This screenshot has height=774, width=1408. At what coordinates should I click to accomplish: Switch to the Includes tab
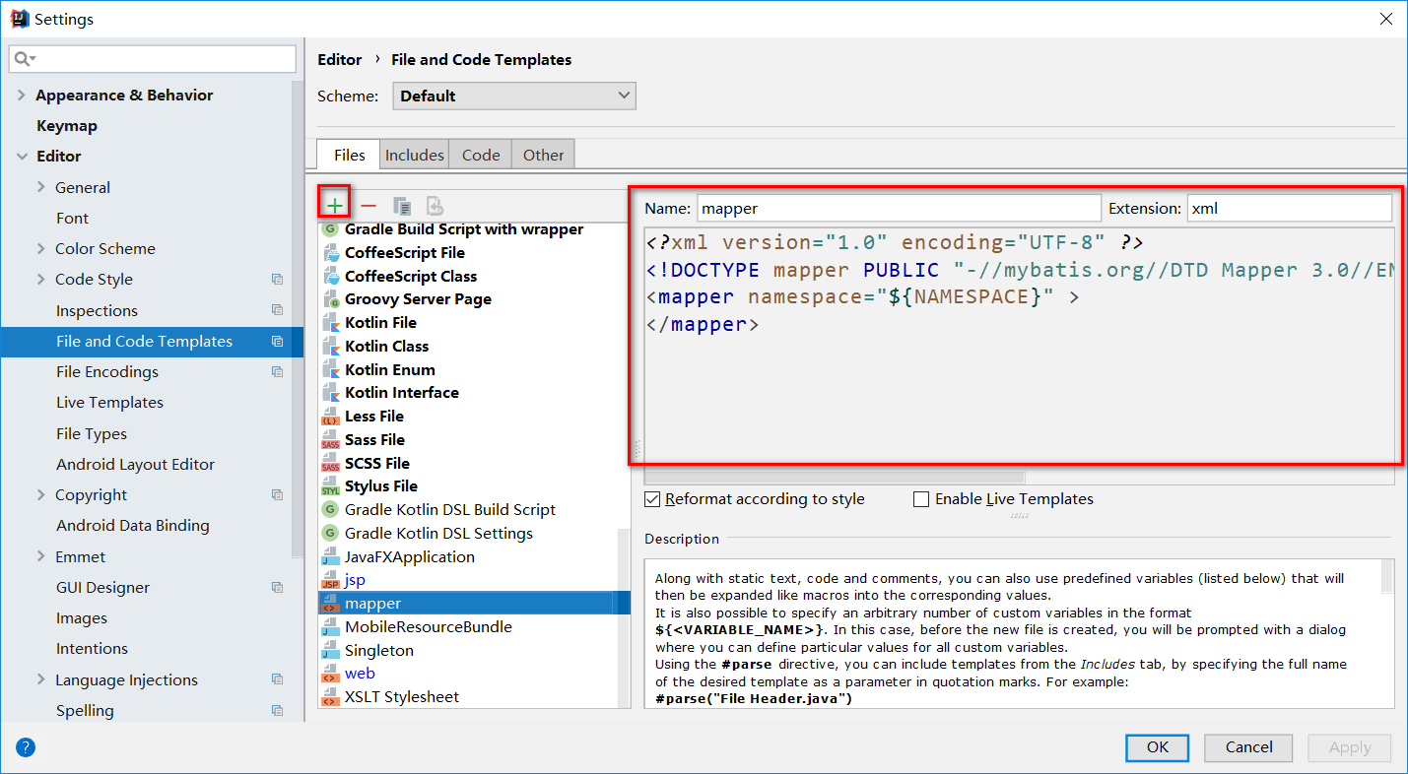[x=414, y=155]
